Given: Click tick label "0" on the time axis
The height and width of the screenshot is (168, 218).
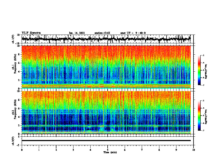Looking at the screenshot, I should click(22, 150).
